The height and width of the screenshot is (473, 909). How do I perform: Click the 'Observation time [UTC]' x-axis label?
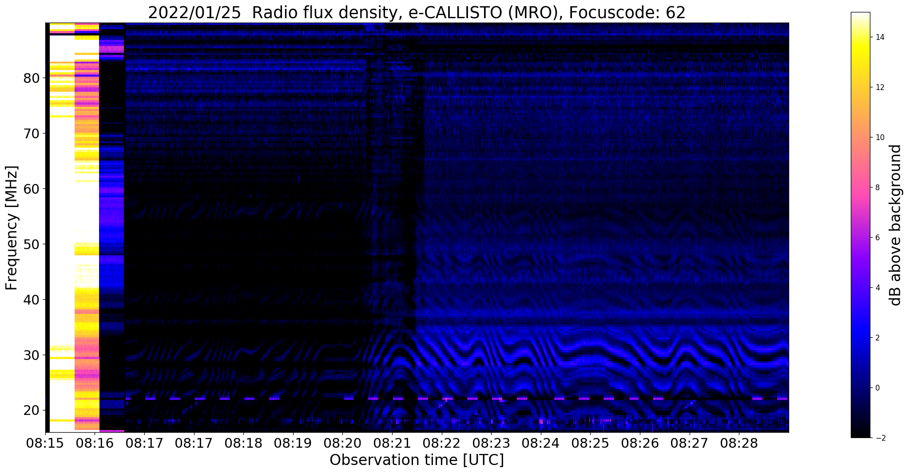pos(417,460)
